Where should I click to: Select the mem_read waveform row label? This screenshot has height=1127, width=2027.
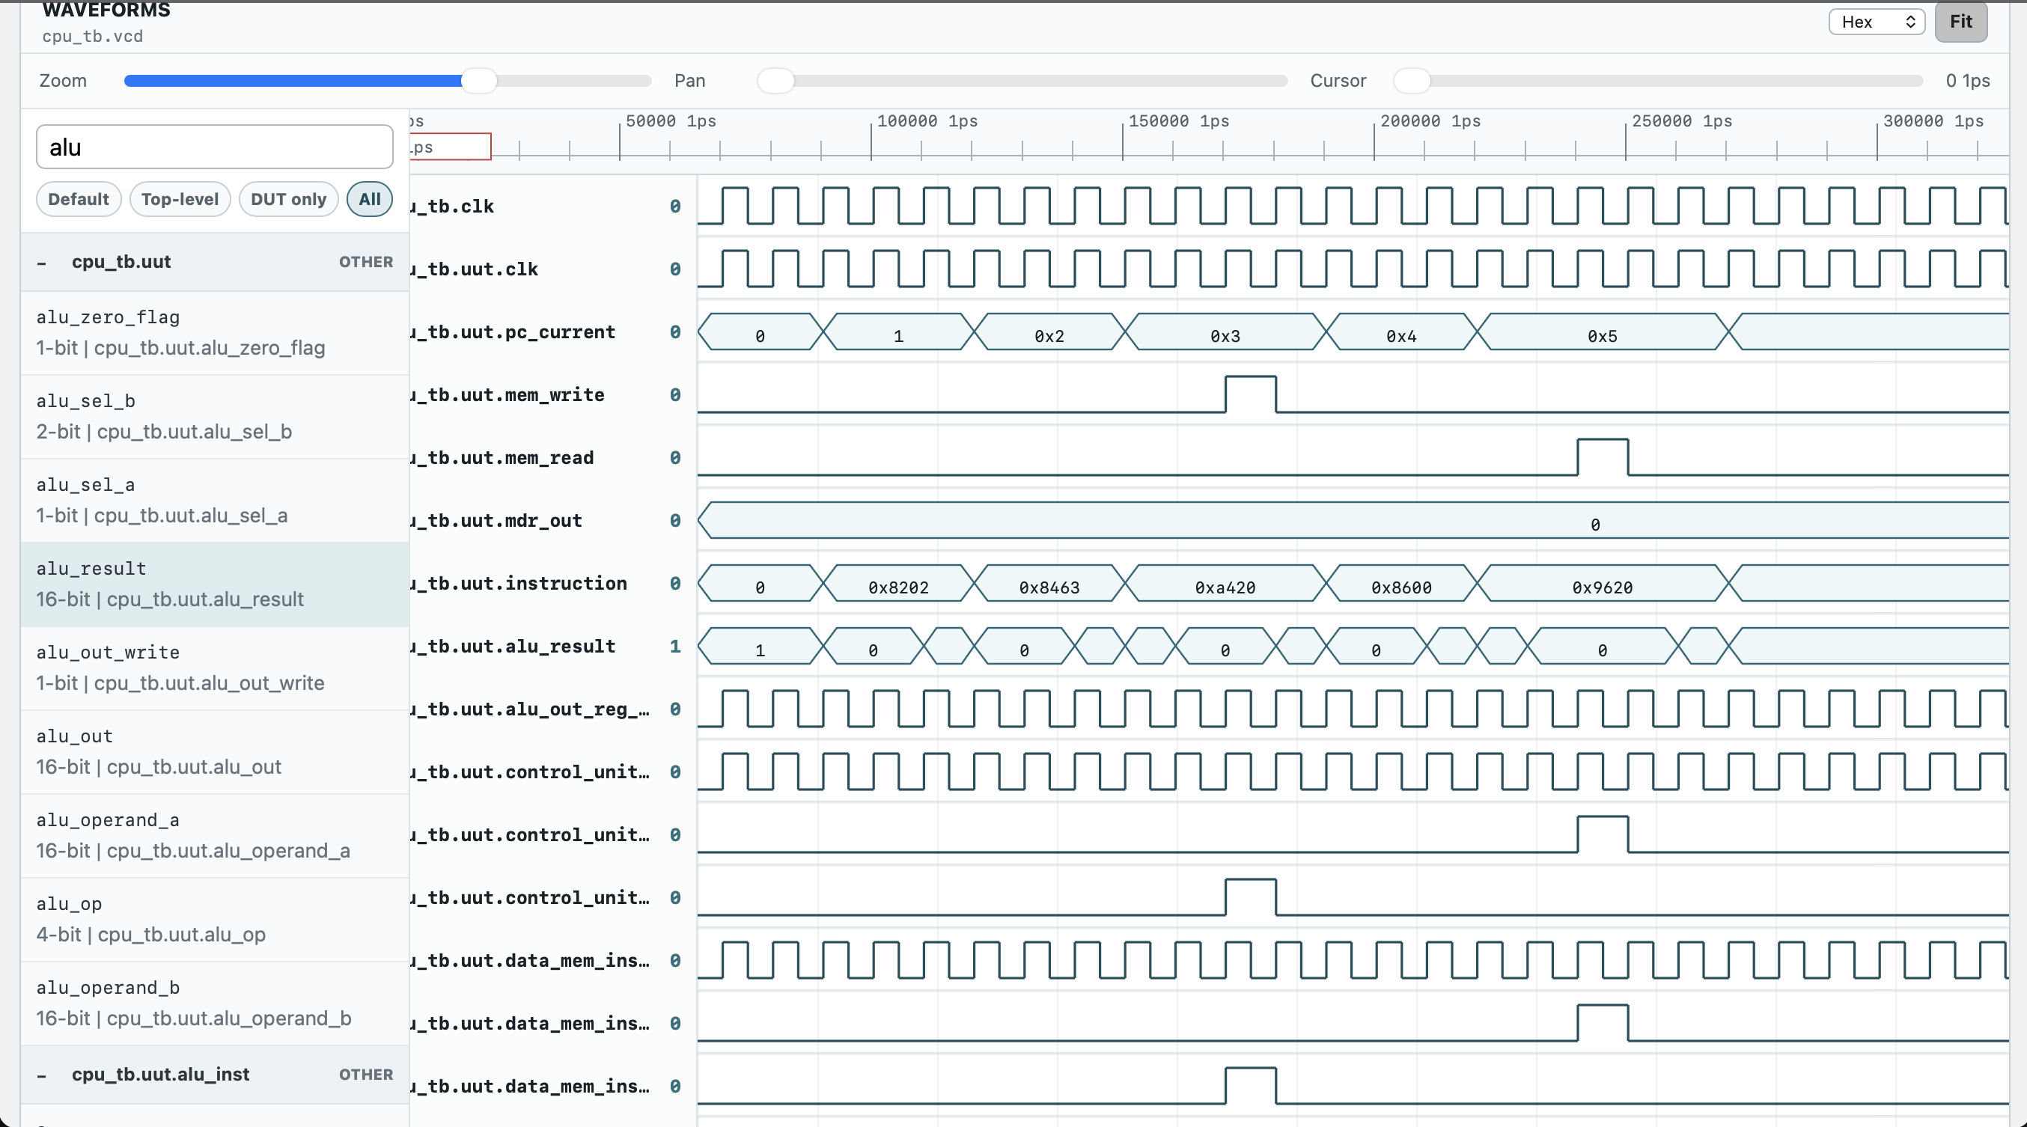(502, 459)
